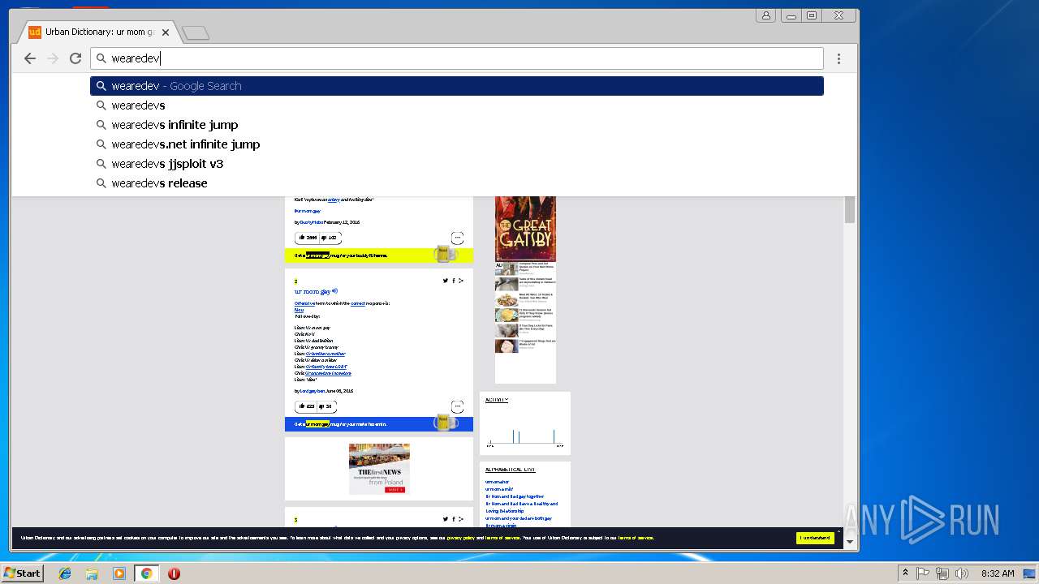Open the Windows Start menu
Image resolution: width=1039 pixels, height=584 pixels.
(x=22, y=573)
